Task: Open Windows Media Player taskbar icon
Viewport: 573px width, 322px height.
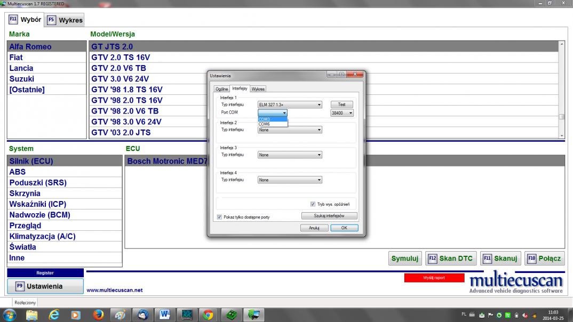Action: pos(76,315)
